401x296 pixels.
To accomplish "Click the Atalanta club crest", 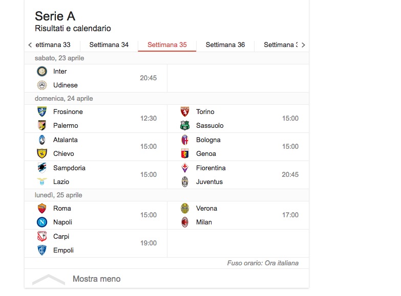I will pyautogui.click(x=42, y=140).
